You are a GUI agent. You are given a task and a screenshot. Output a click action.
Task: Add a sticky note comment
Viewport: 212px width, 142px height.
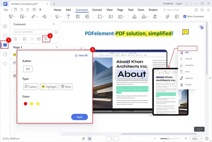[x=111, y=17]
